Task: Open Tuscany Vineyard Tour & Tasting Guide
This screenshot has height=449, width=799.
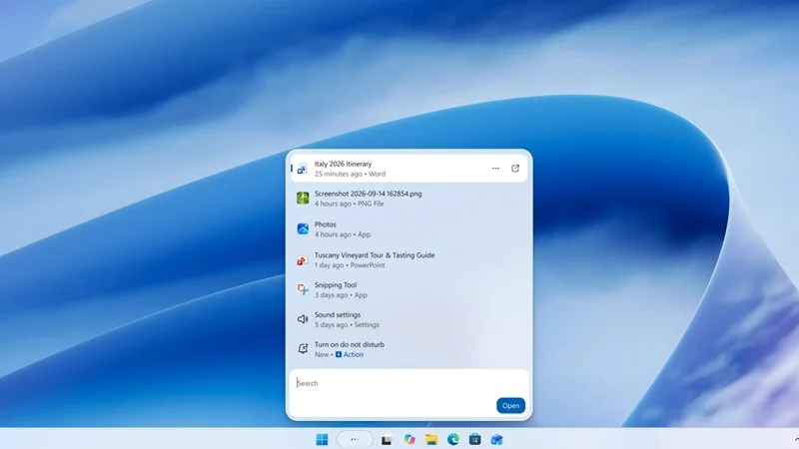Action: pyautogui.click(x=375, y=255)
